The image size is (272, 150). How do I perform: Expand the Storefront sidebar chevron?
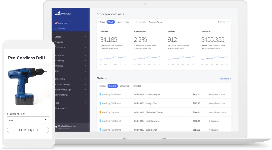pos(85,55)
